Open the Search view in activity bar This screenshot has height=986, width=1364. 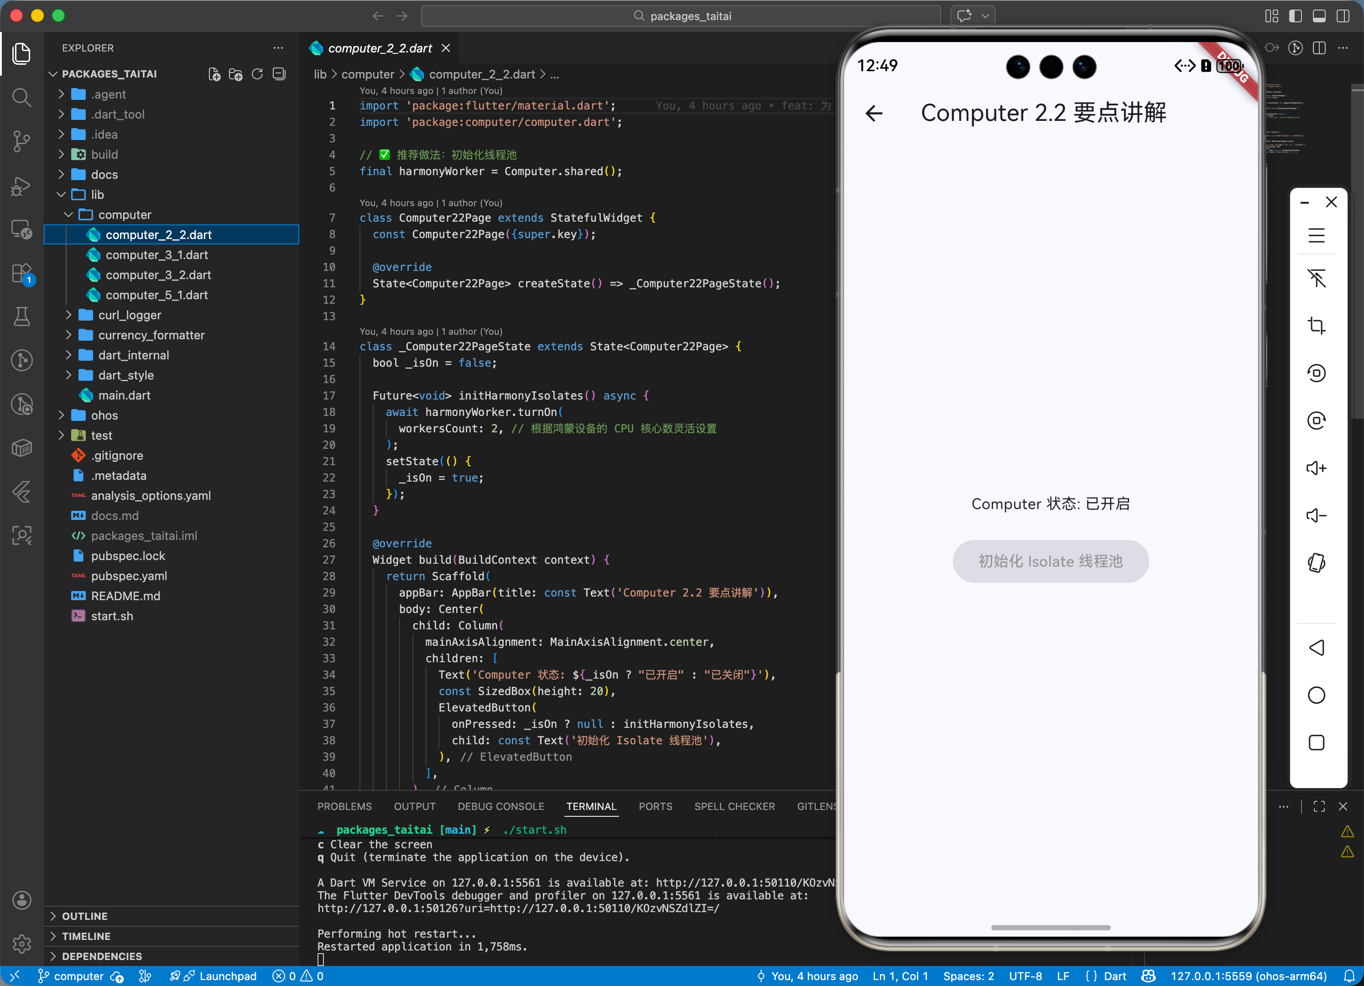click(21, 98)
